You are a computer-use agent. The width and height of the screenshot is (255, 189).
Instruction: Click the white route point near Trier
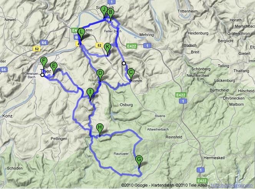click(x=42, y=75)
